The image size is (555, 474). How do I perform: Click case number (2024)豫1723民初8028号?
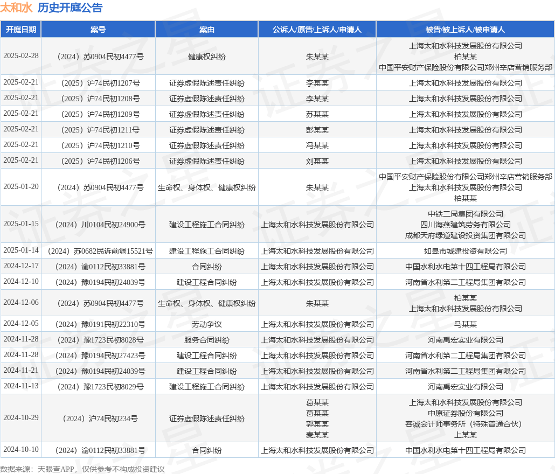[x=101, y=340]
